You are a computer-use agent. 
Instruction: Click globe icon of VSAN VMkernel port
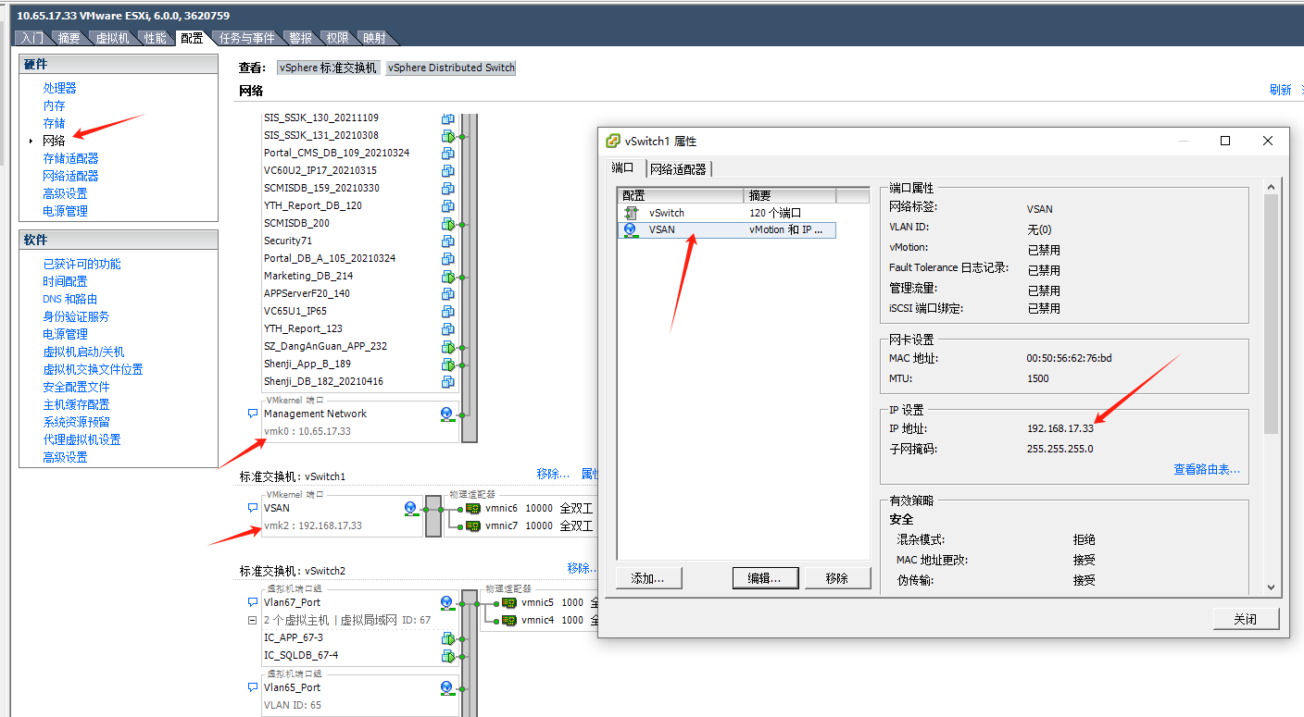(x=411, y=509)
